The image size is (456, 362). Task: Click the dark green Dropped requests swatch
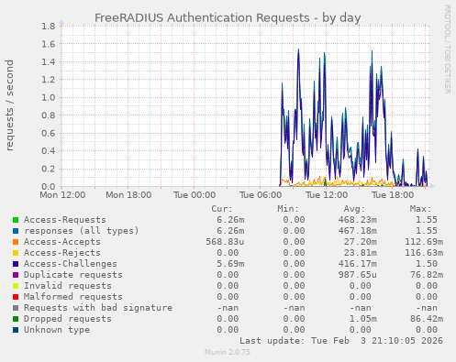pyautogui.click(x=16, y=319)
